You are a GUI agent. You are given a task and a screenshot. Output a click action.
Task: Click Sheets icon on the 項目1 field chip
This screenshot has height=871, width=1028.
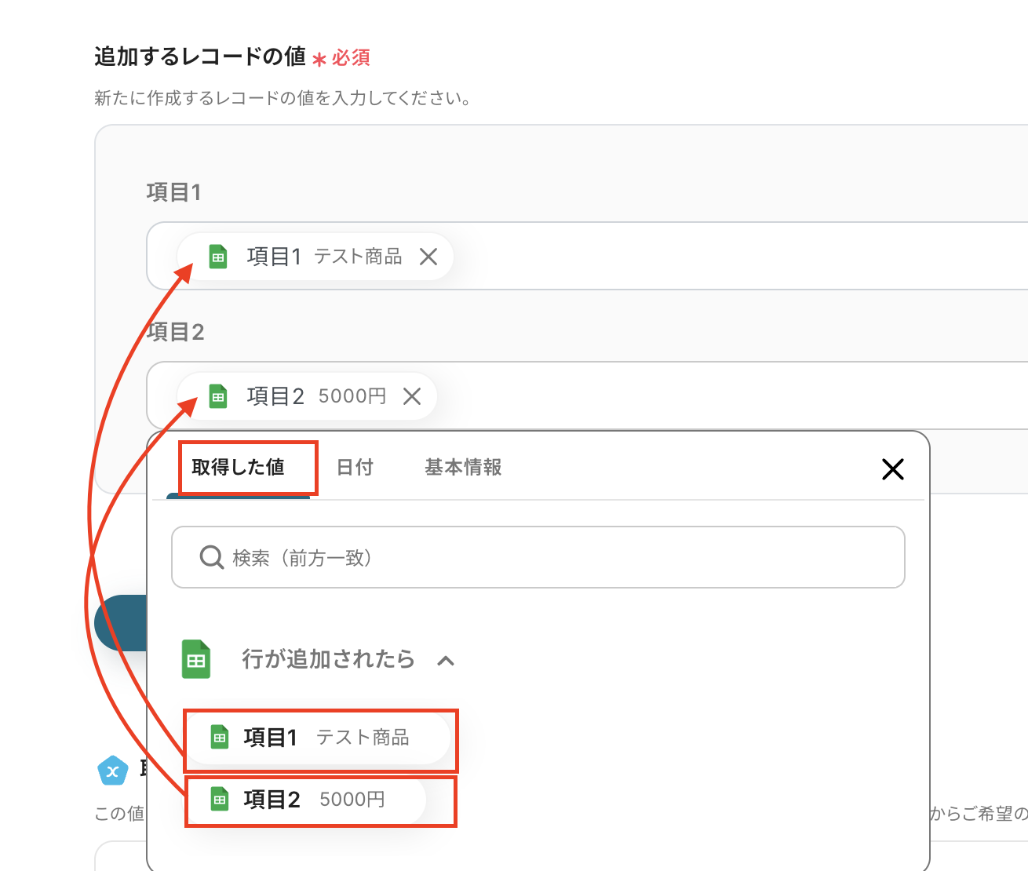pos(218,257)
